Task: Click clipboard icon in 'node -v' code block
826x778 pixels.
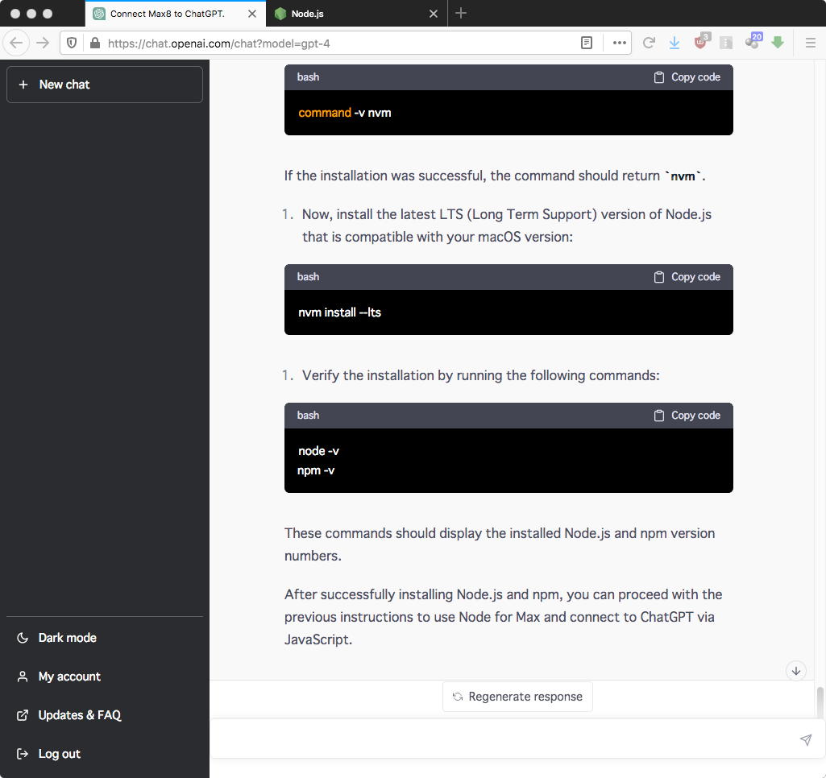Action: [659, 416]
